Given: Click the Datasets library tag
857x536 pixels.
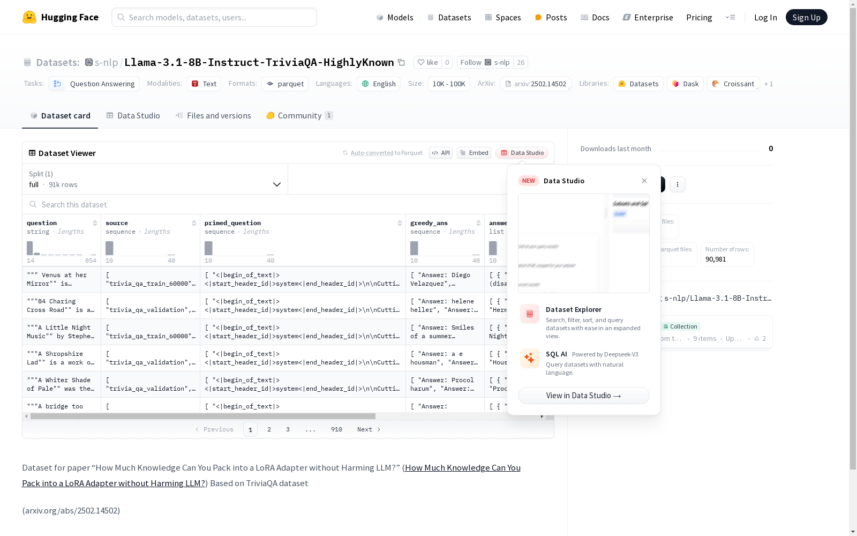Looking at the screenshot, I should pos(638,84).
